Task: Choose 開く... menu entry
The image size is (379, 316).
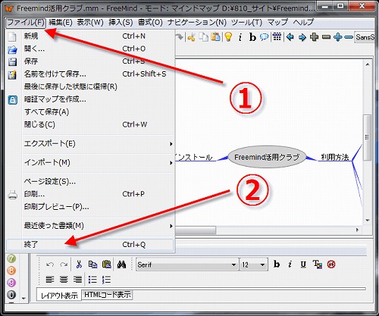Action: click(90, 48)
